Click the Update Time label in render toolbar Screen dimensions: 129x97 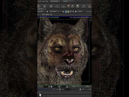pos(88,12)
